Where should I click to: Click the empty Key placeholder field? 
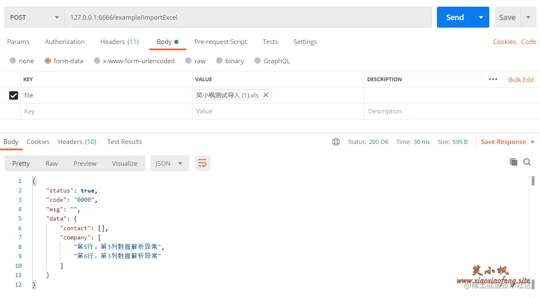pos(106,111)
